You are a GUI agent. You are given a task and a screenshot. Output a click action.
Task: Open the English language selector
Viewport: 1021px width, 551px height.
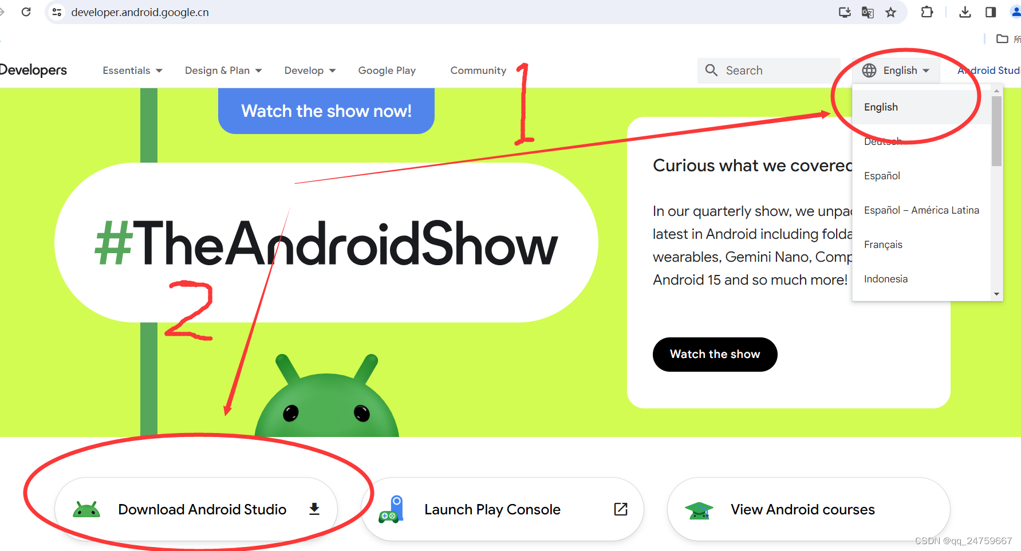896,70
